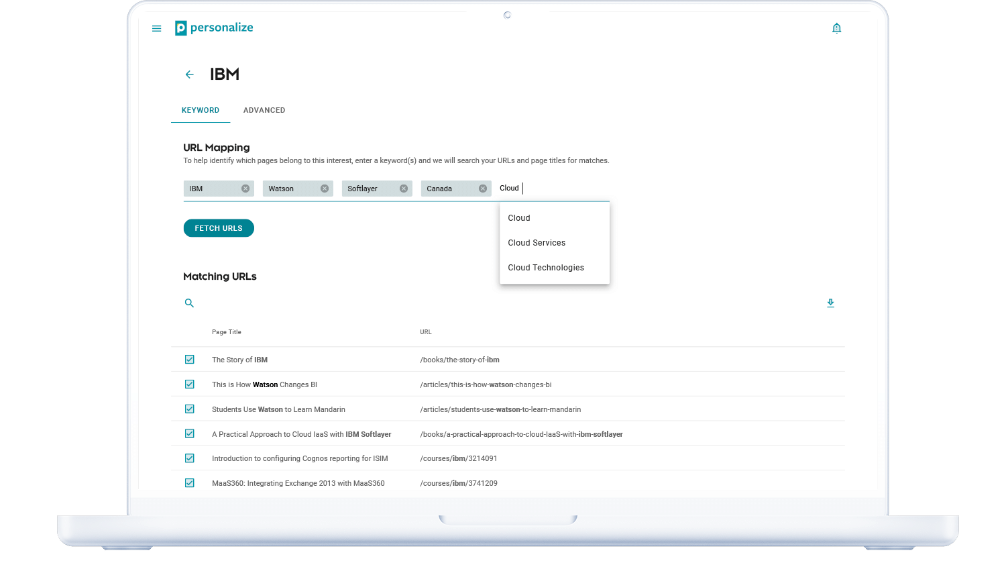This screenshot has width=1006, height=569.
Task: Click the Watson chip label
Action: coord(281,189)
